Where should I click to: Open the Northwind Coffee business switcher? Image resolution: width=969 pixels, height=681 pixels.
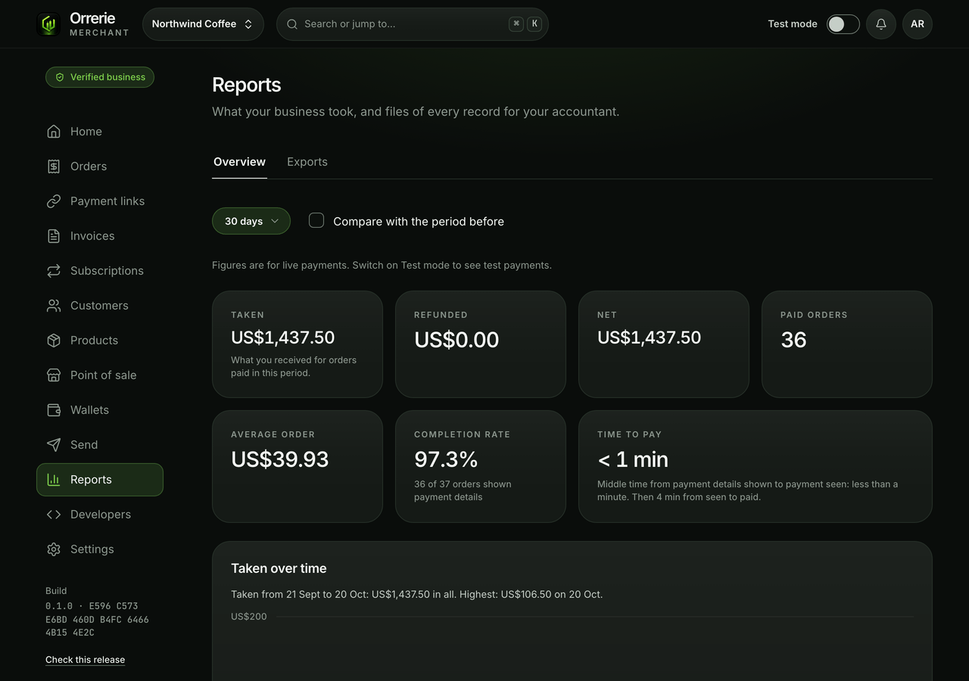pos(203,24)
